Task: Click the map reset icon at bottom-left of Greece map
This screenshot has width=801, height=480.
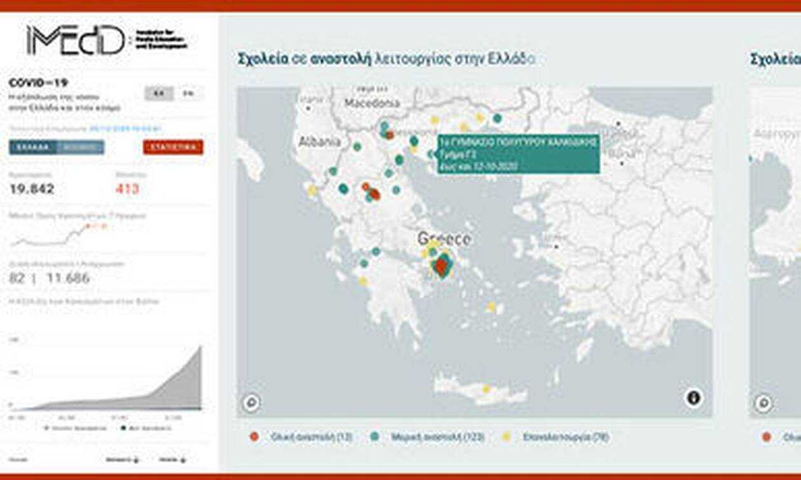Action: point(251,402)
